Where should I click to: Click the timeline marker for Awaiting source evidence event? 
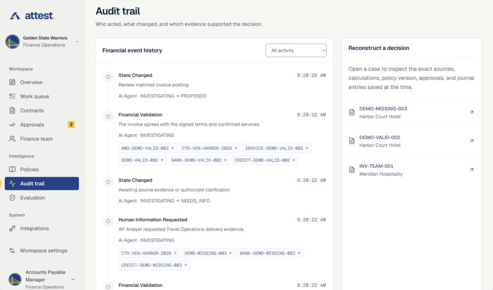coord(108,182)
